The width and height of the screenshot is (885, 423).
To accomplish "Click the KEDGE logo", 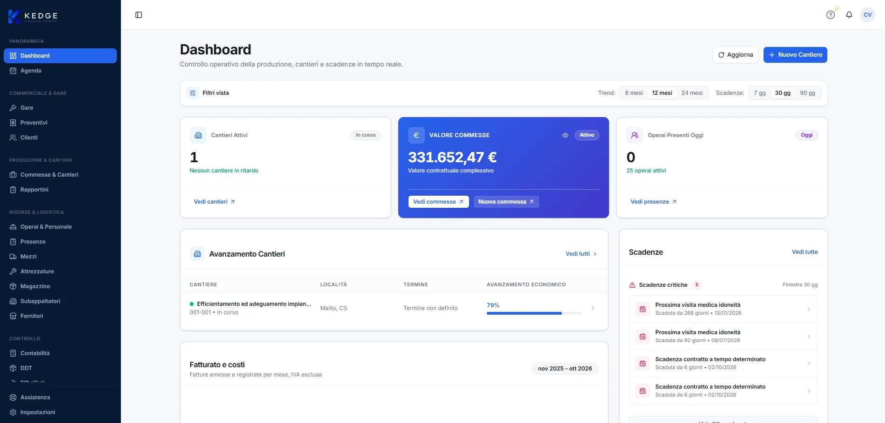I will coord(33,16).
